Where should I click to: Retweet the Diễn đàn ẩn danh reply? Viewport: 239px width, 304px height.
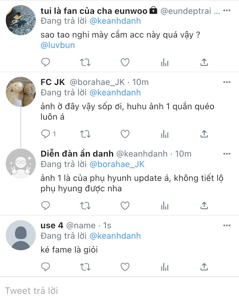pos(85,205)
